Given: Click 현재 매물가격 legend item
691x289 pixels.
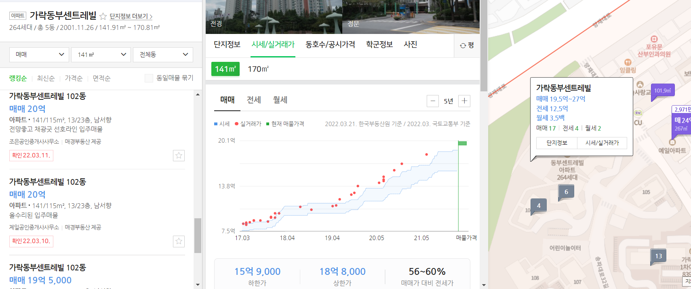Looking at the screenshot, I should pyautogui.click(x=285, y=124).
